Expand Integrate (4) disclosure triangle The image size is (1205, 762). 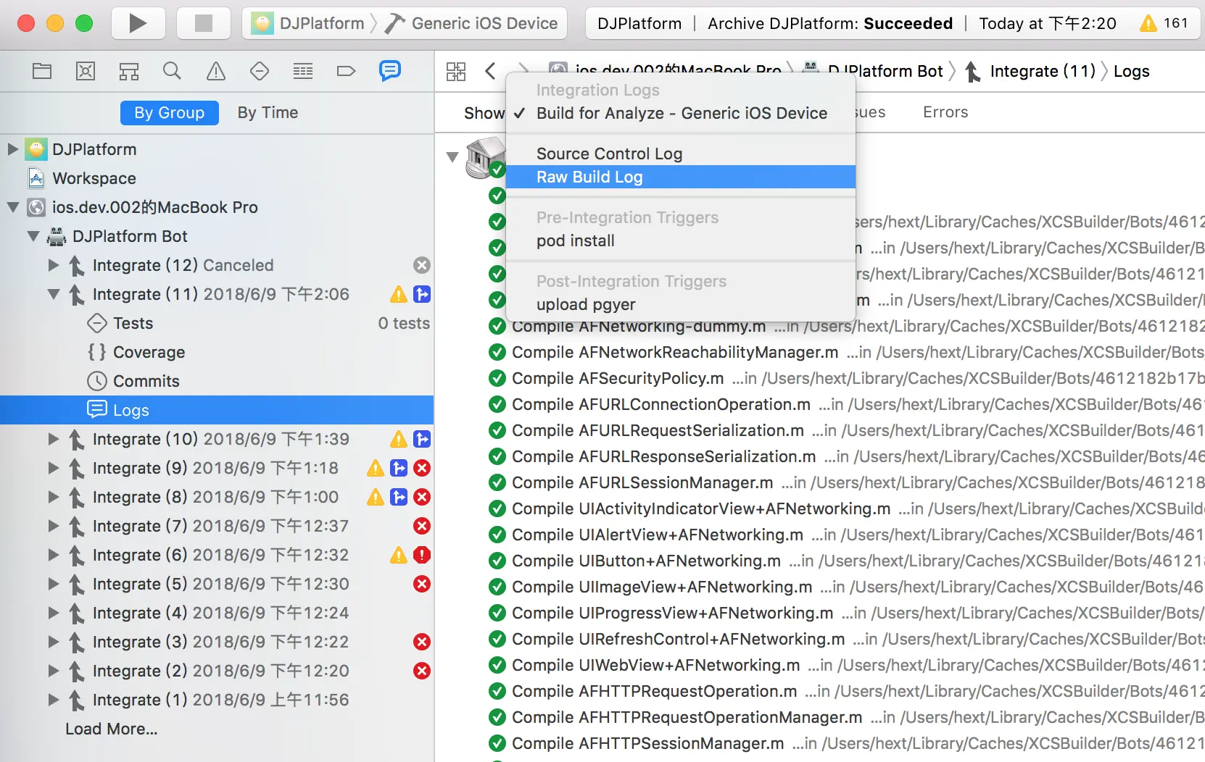pyautogui.click(x=53, y=613)
